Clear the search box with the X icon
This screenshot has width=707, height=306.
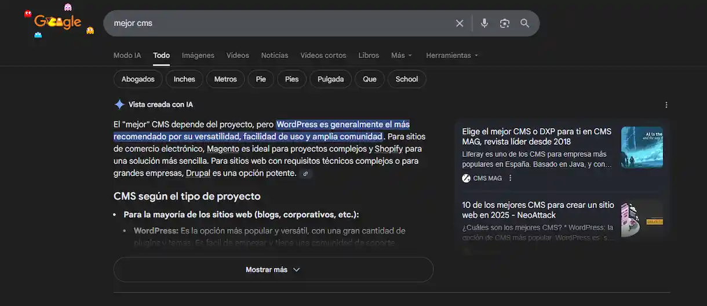(460, 23)
